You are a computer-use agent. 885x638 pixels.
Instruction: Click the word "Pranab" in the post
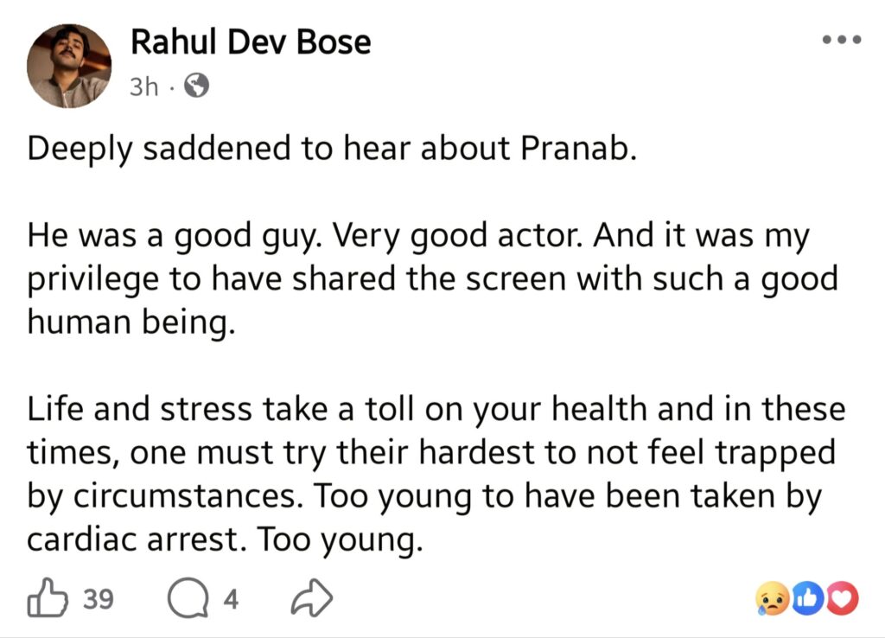[578, 150]
